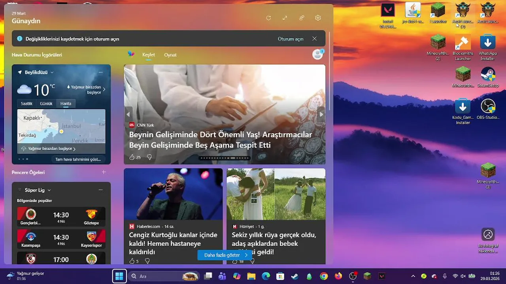Click Bu fotoğraf hakkında desktop icon
This screenshot has height=284, width=506.
[x=488, y=241]
